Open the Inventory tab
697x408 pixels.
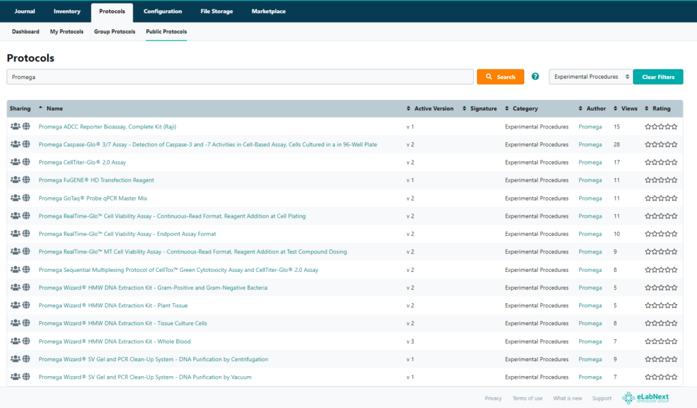(67, 12)
